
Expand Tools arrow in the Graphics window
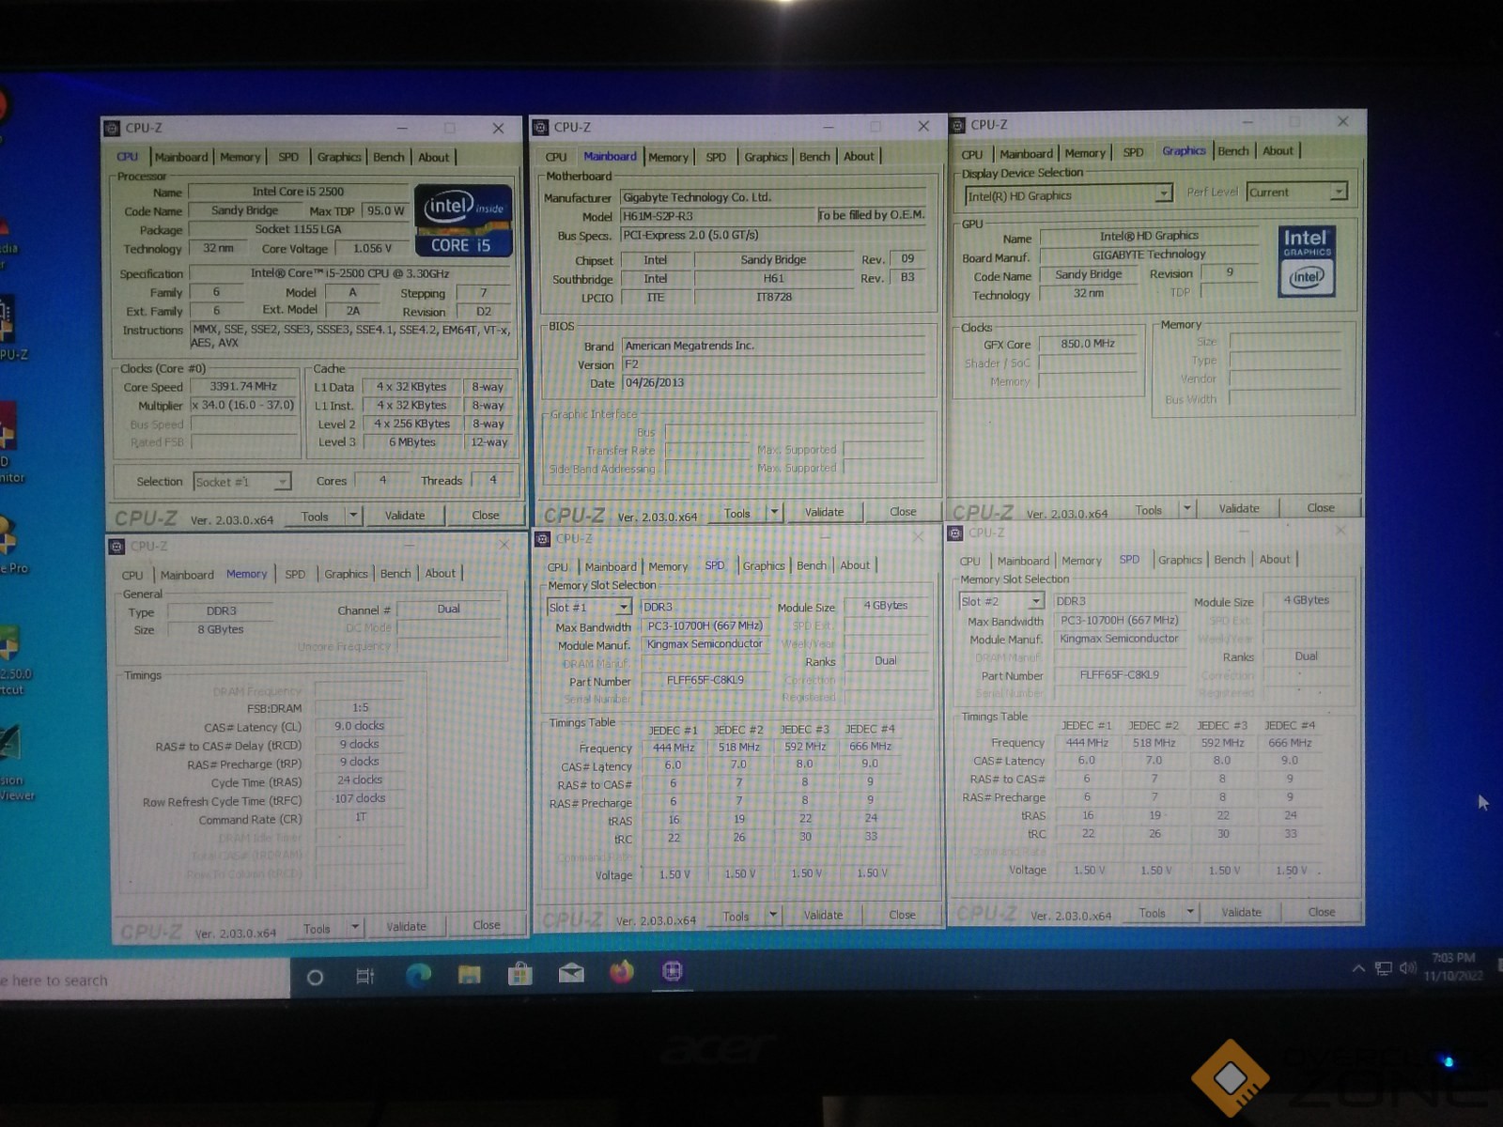[x=1187, y=508]
